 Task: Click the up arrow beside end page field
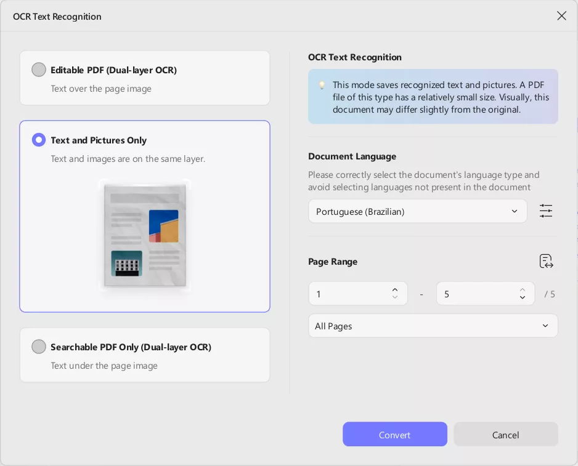(523, 289)
